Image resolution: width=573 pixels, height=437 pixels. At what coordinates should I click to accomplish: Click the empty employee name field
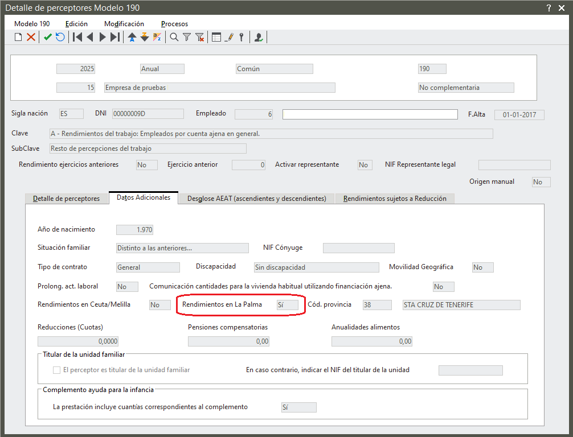(x=370, y=114)
